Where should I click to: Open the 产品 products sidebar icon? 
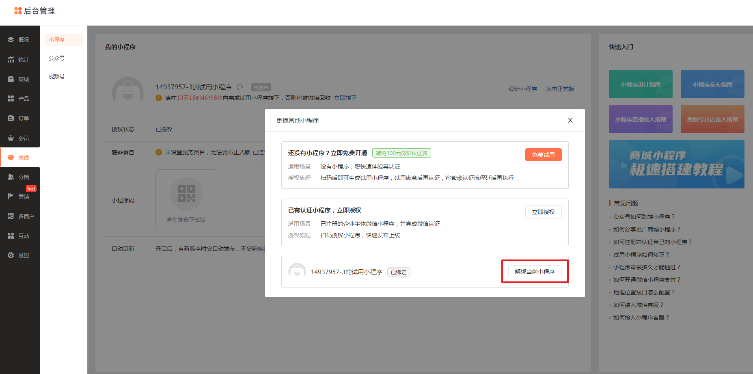click(11, 99)
